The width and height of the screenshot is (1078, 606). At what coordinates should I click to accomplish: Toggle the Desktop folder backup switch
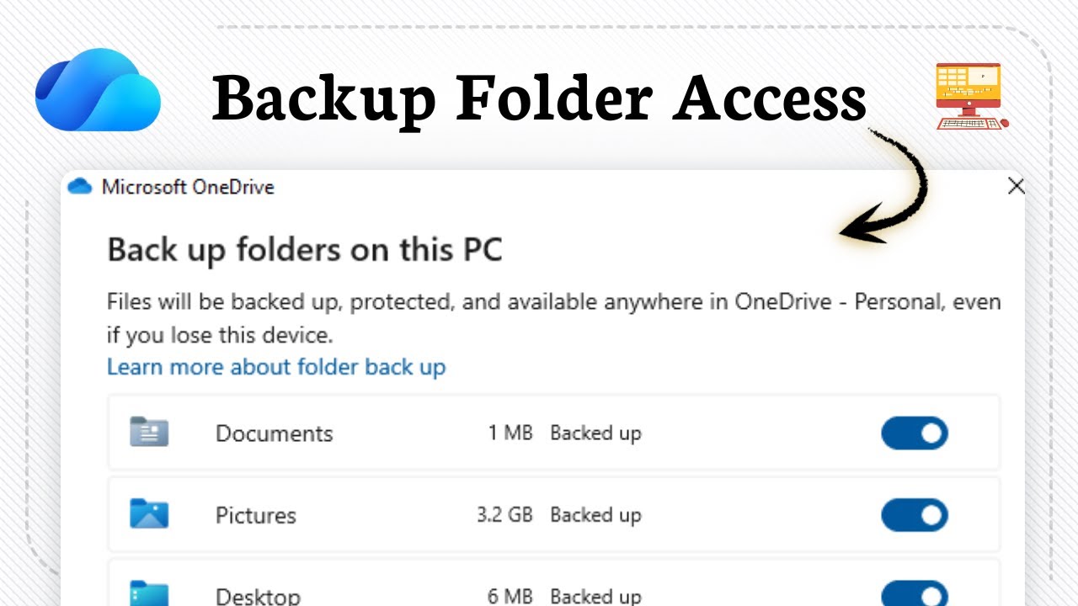click(914, 594)
